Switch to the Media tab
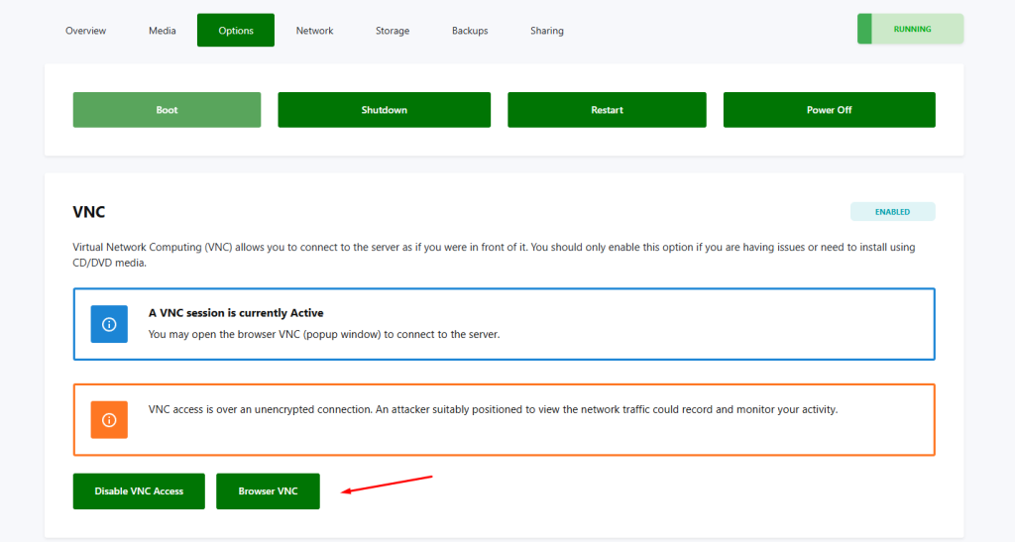 point(162,31)
